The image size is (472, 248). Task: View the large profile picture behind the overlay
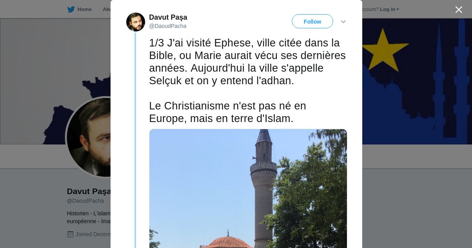click(x=89, y=137)
